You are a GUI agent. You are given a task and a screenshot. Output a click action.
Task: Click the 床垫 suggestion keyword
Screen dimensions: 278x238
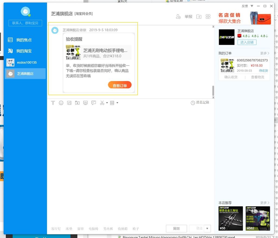(x=69, y=229)
